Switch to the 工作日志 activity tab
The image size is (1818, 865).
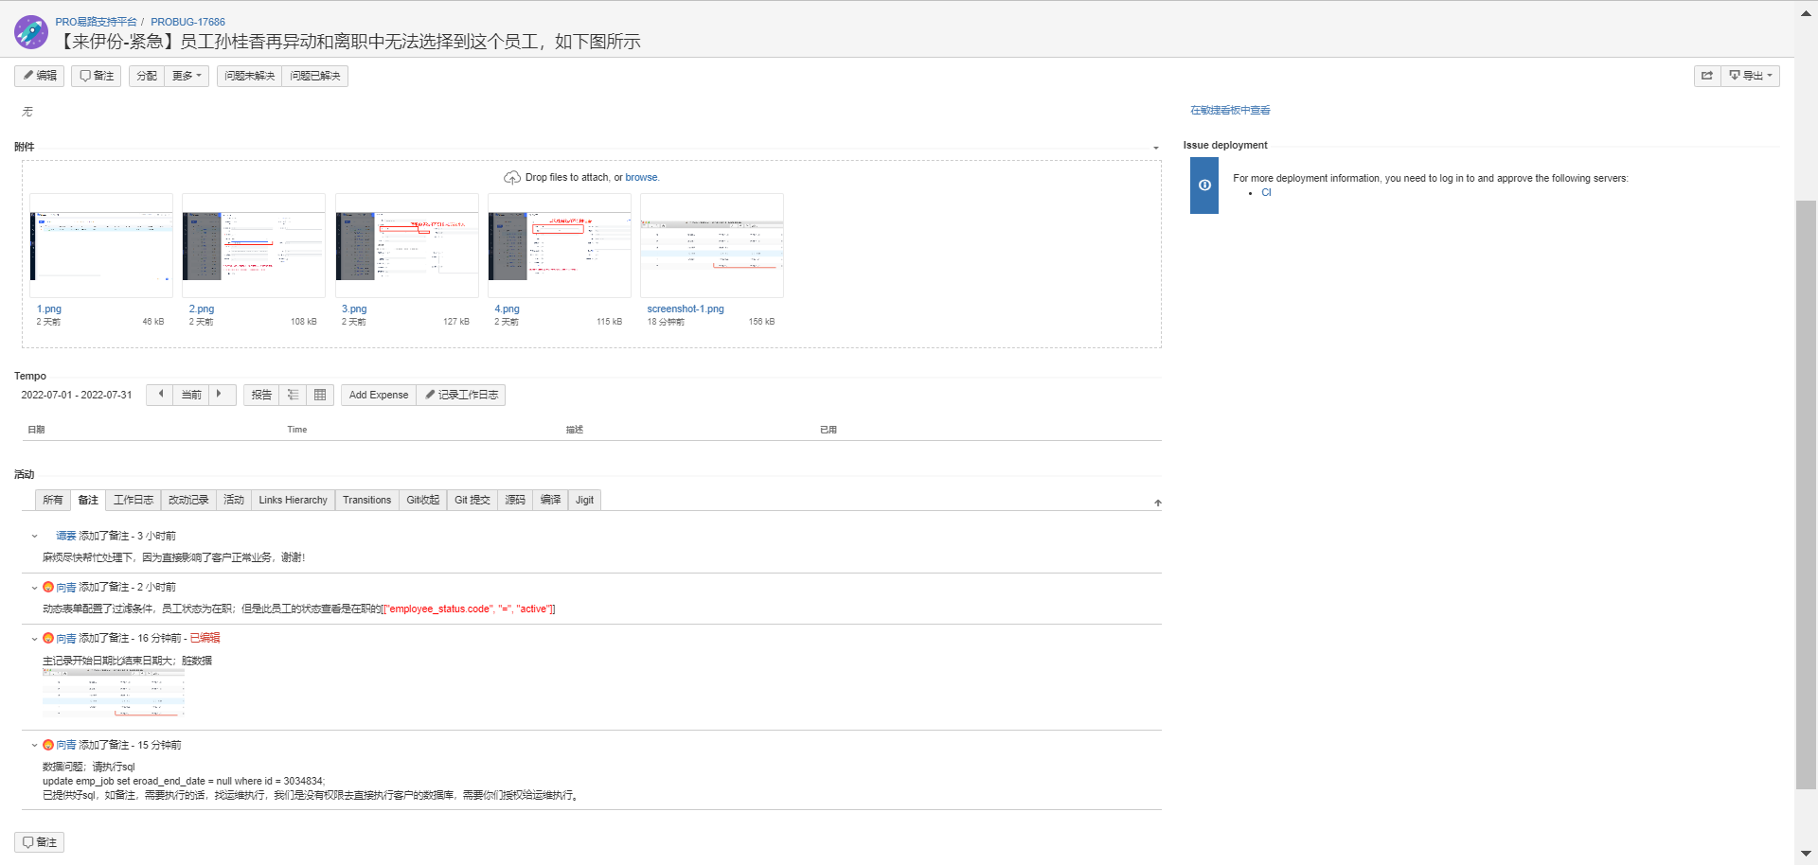pos(133,500)
